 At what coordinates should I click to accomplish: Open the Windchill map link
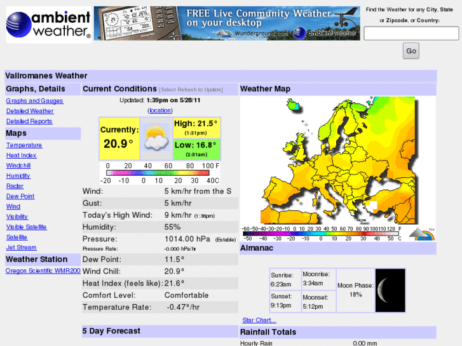(x=18, y=166)
